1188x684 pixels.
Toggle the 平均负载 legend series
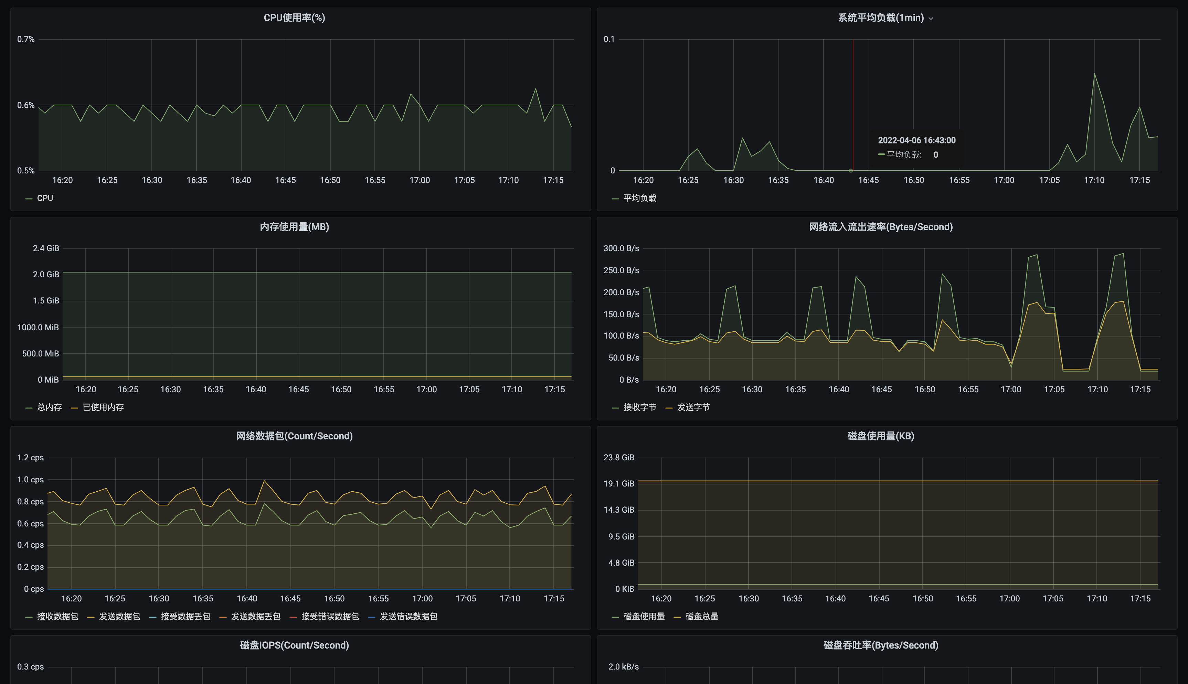pos(639,198)
